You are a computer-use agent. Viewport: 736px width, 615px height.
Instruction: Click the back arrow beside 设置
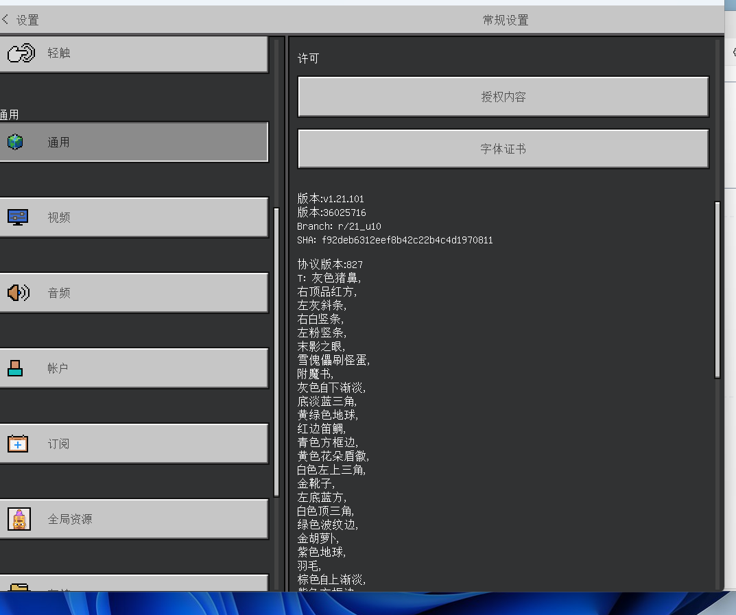[x=6, y=20]
